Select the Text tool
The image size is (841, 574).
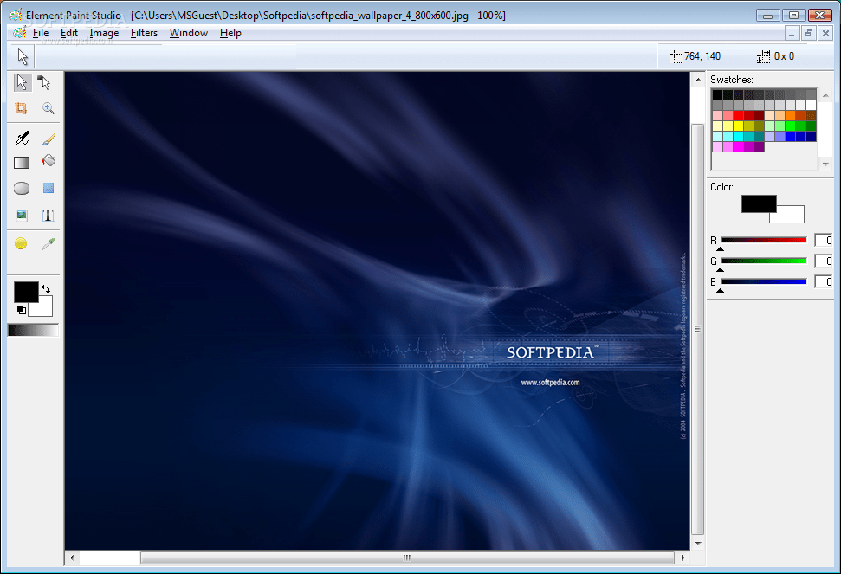(49, 216)
